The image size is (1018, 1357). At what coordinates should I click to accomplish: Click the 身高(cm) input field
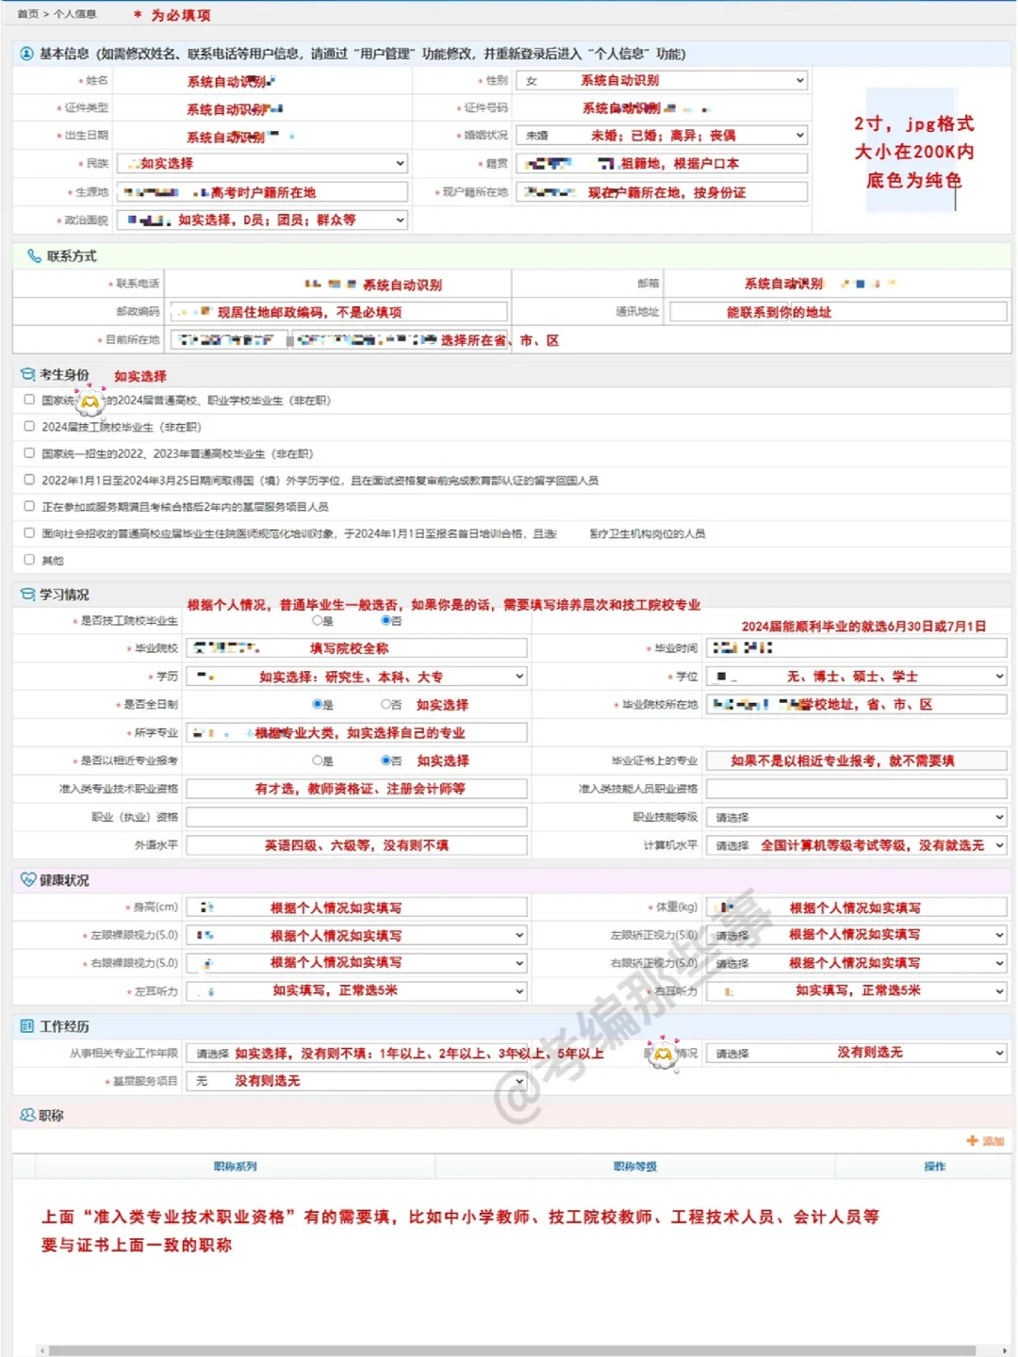pos(356,907)
